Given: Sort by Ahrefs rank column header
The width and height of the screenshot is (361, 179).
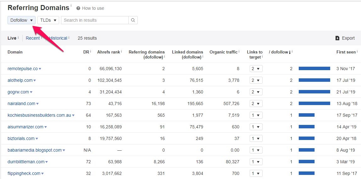Looking at the screenshot, I should point(108,52).
